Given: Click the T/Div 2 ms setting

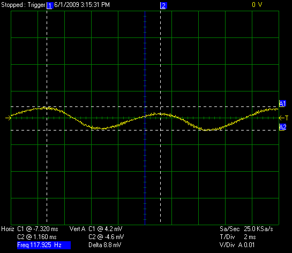Looking at the screenshot, I should click(x=238, y=237).
